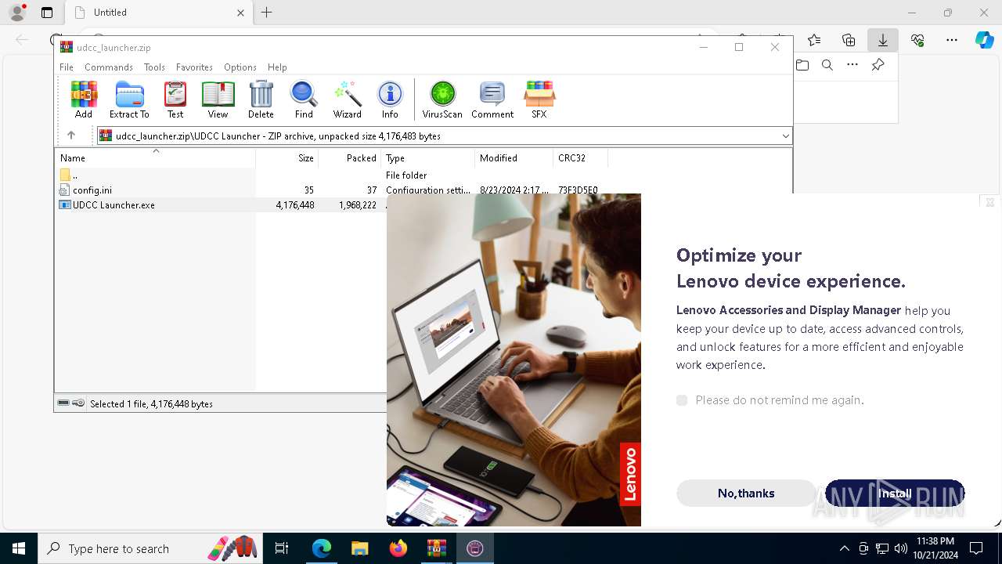Open more options in Edge downloads panel
The image size is (1002, 564).
(x=852, y=65)
